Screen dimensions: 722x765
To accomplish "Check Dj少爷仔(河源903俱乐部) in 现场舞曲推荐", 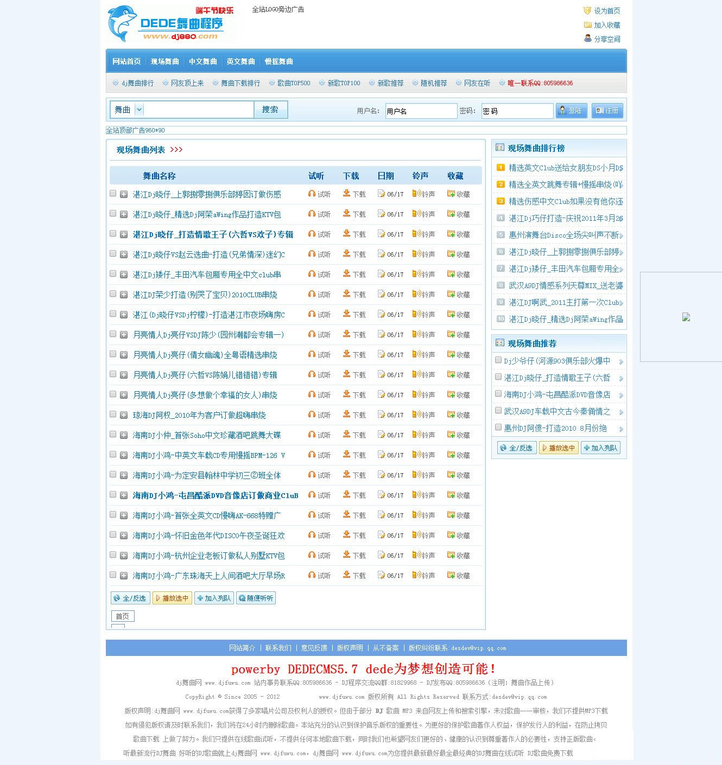I will click(x=498, y=360).
